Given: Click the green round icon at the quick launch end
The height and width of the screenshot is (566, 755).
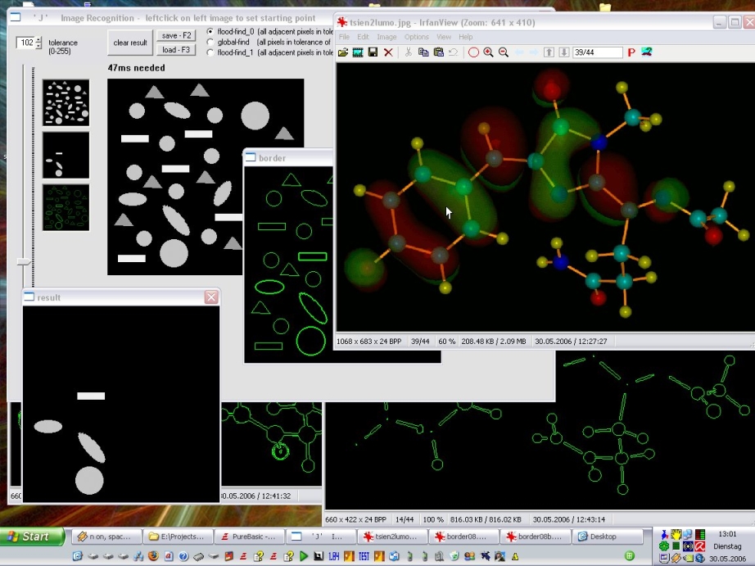Looking at the screenshot, I should point(629,556).
